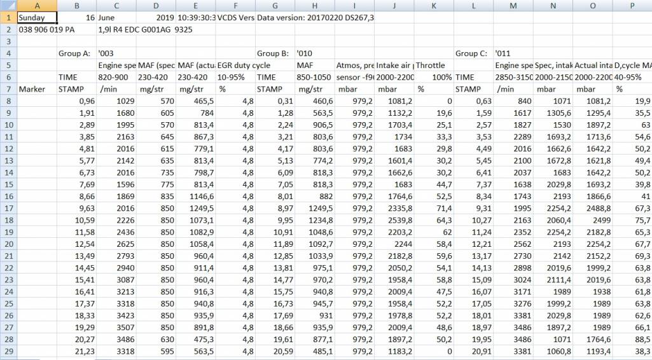Select the 'Group B:' label cell
Screen dimensions: 652x360
(x=274, y=53)
